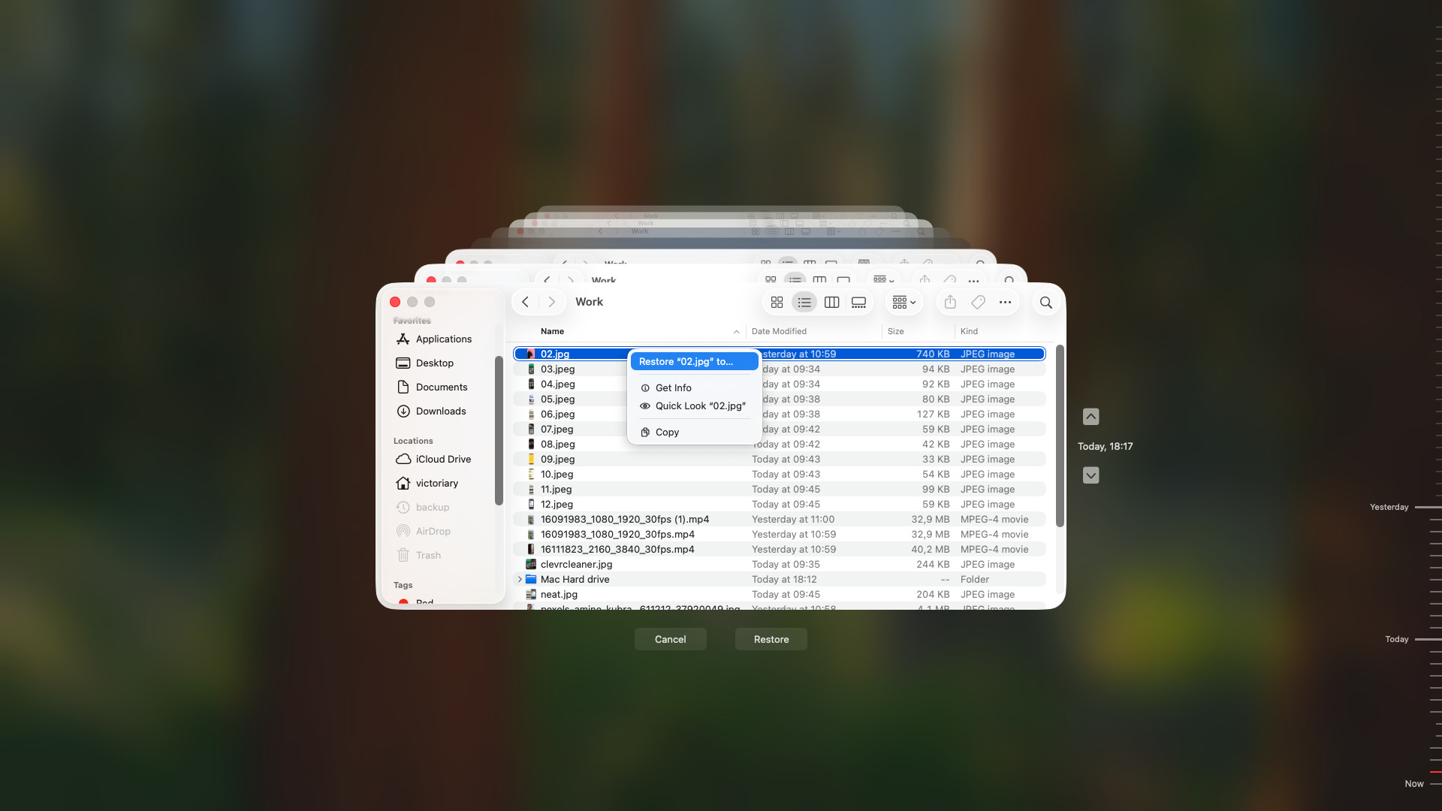Viewport: 1442px width, 811px height.
Task: Select 16091983_1080_1920_30fps (1).mp4
Action: click(x=780, y=519)
